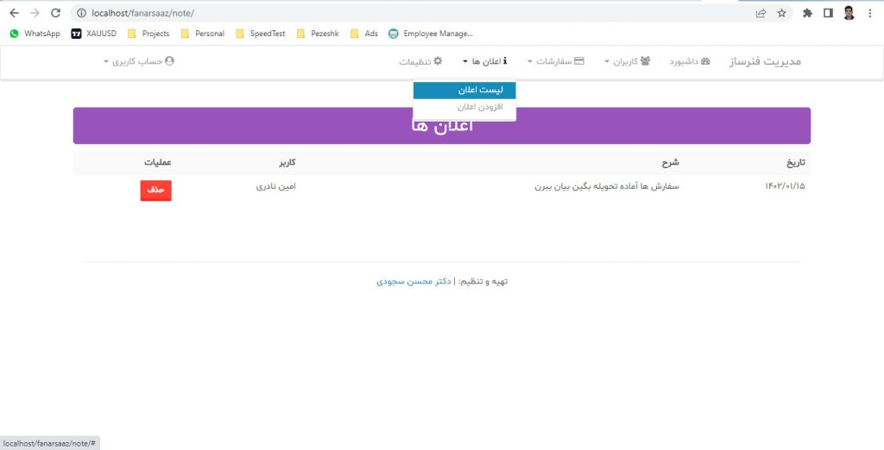Image resolution: width=884 pixels, height=450 pixels.
Task: Expand the کاربران users dropdown
Action: click(x=628, y=61)
